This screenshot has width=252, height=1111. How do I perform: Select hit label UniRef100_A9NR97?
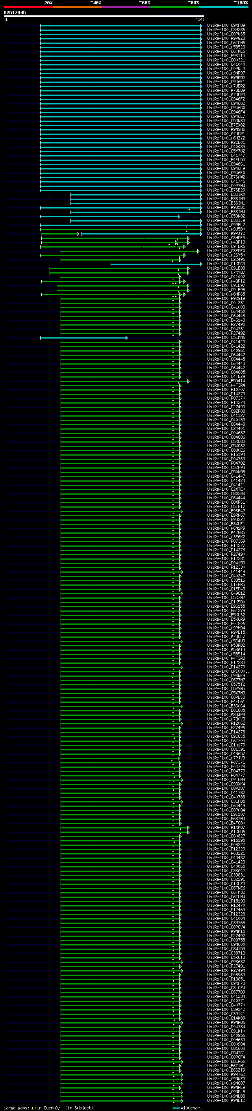226,73
